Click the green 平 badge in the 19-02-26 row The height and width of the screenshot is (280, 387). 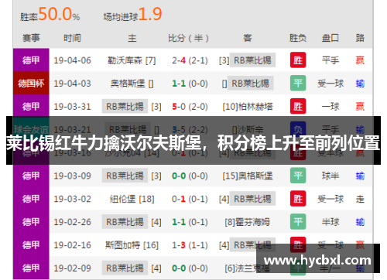[x=298, y=222]
